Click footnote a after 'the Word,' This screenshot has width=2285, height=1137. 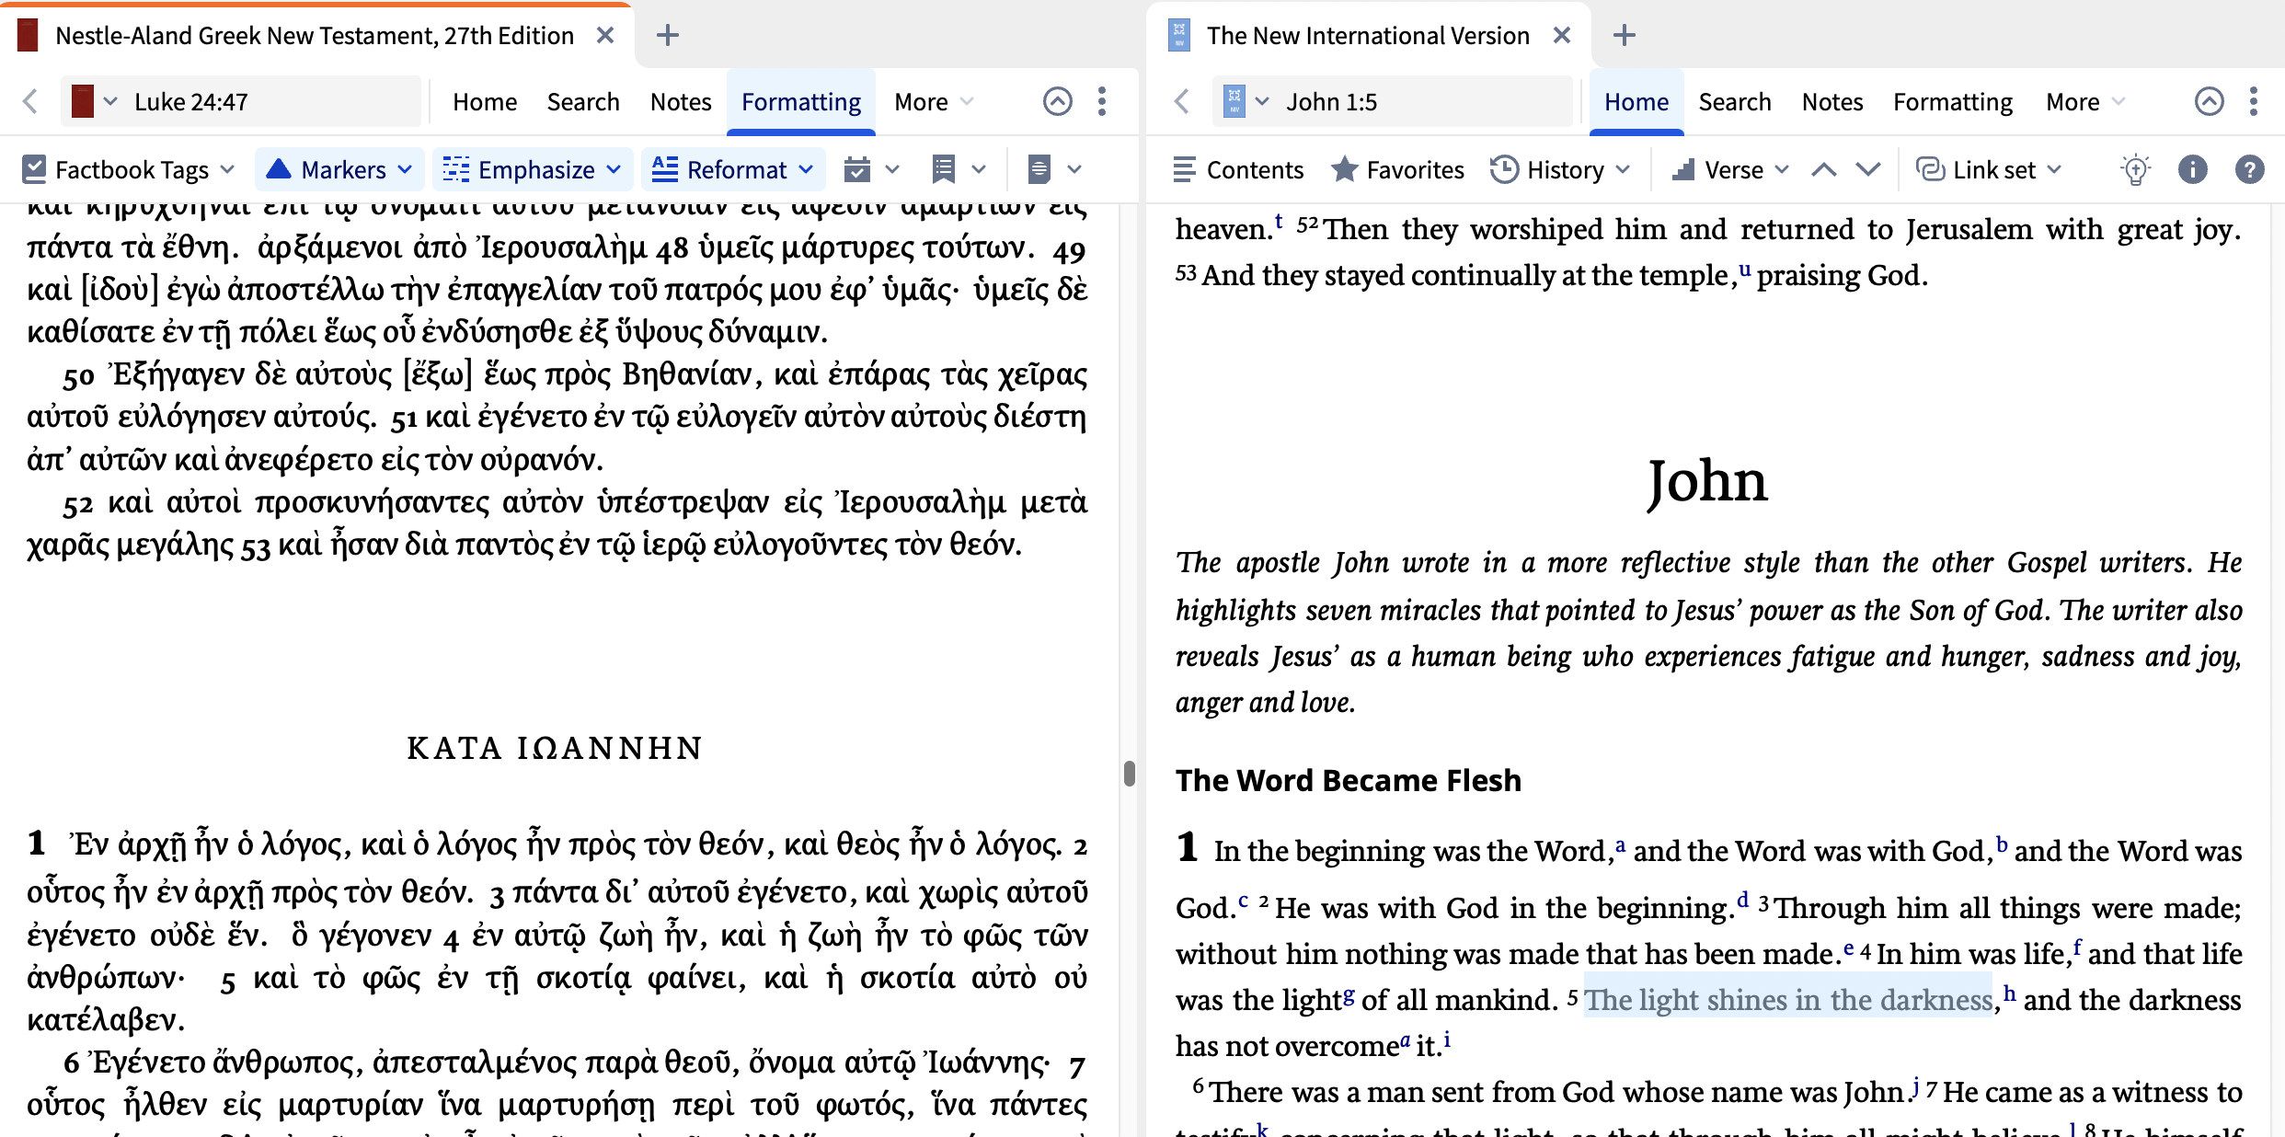tap(1620, 844)
